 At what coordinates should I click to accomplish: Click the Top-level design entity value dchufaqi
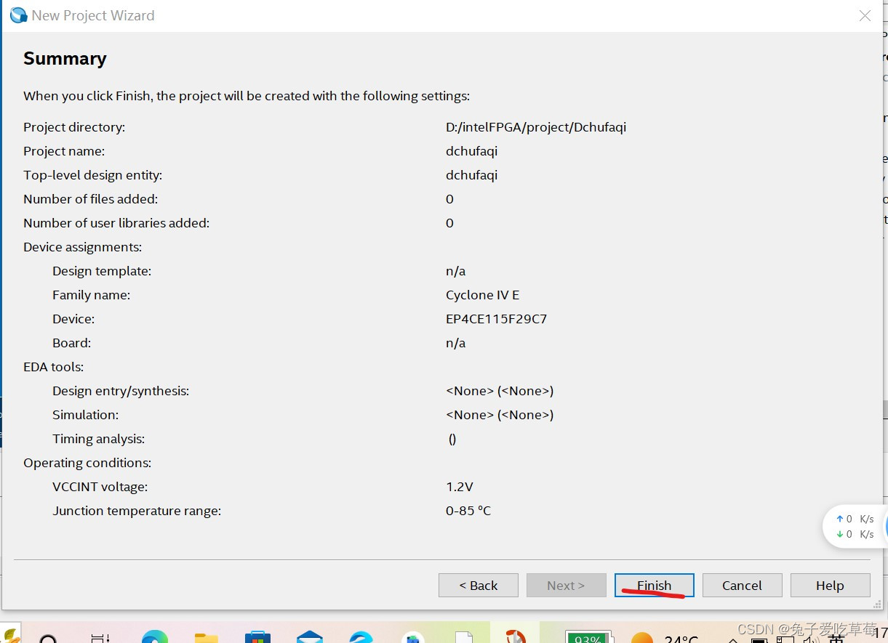[x=471, y=175]
